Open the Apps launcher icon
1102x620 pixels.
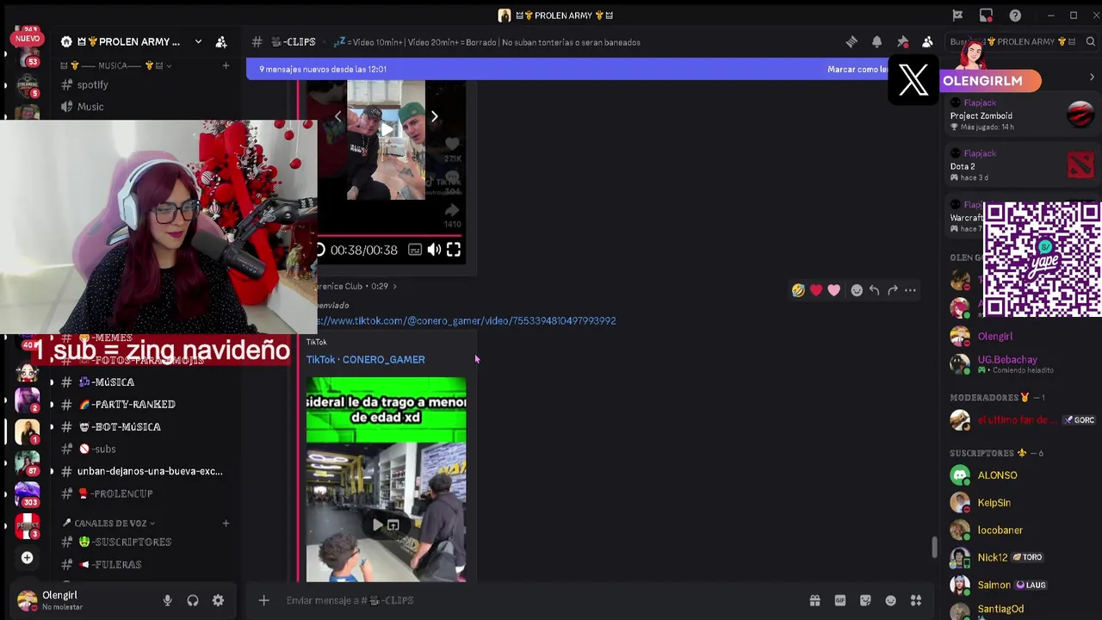click(x=916, y=600)
